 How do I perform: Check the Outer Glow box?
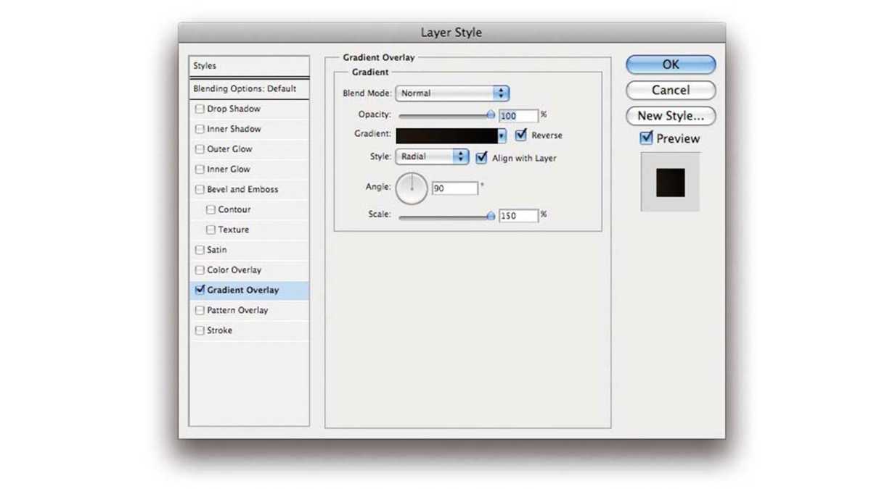200,149
